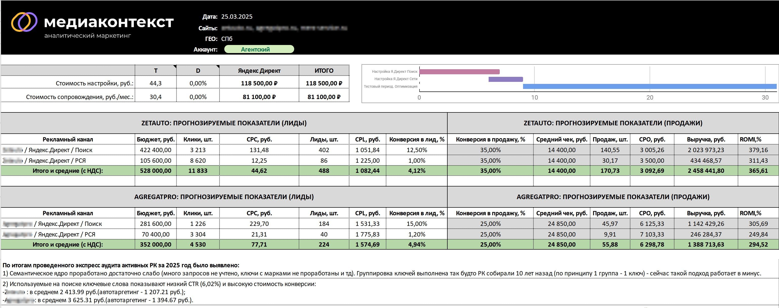Select the ГЕО value cell СПб
This screenshot has height=308, width=779.
click(x=227, y=39)
